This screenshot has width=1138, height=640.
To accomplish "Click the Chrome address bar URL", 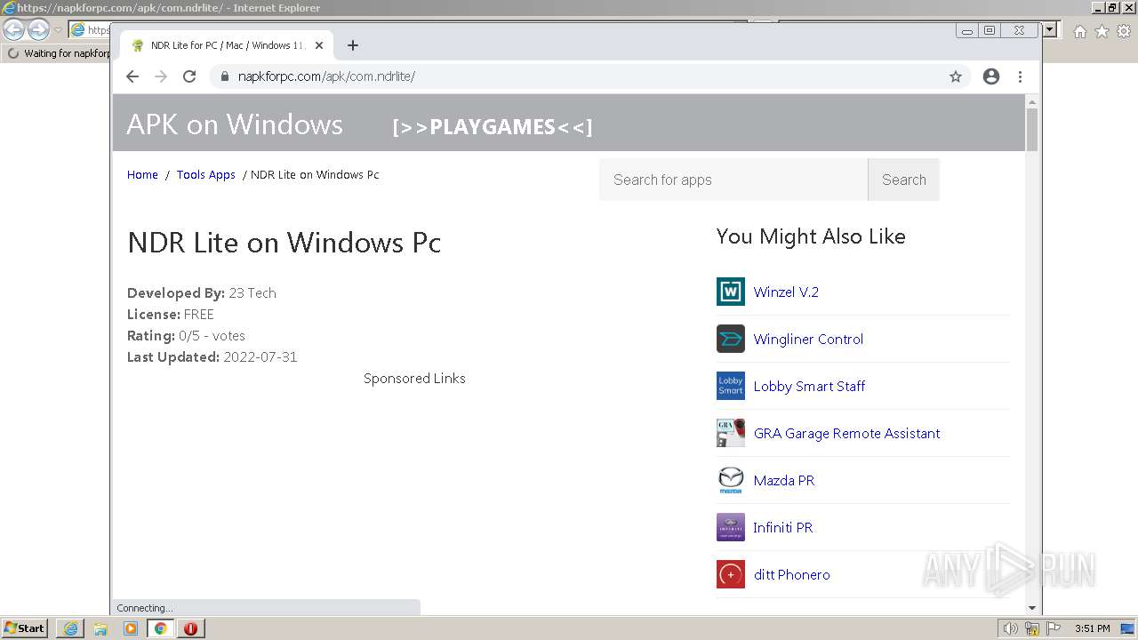I will [326, 76].
